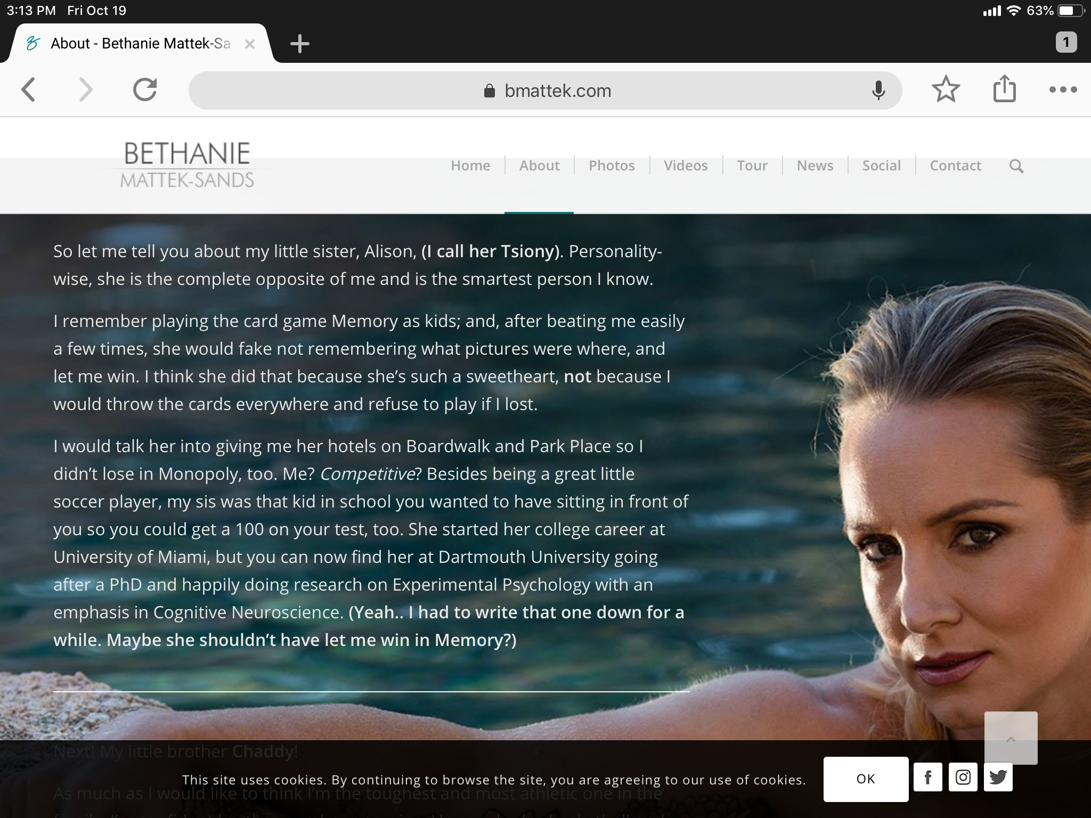Open the Videos menu item

click(x=686, y=166)
